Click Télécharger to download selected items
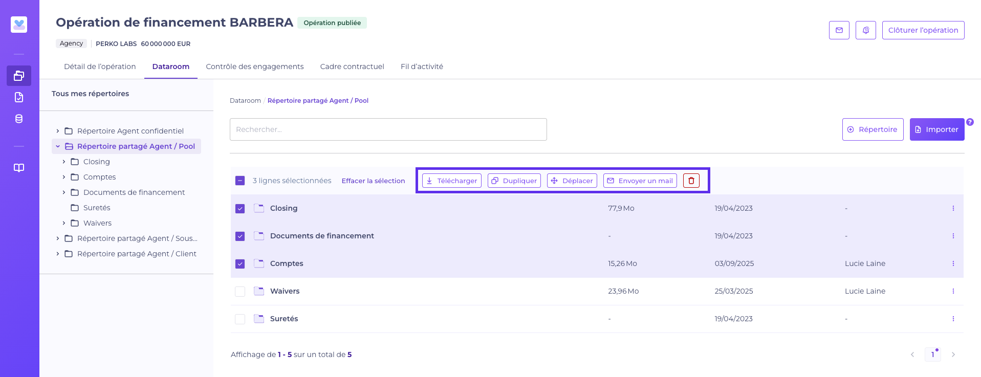The height and width of the screenshot is (377, 981). tap(451, 181)
